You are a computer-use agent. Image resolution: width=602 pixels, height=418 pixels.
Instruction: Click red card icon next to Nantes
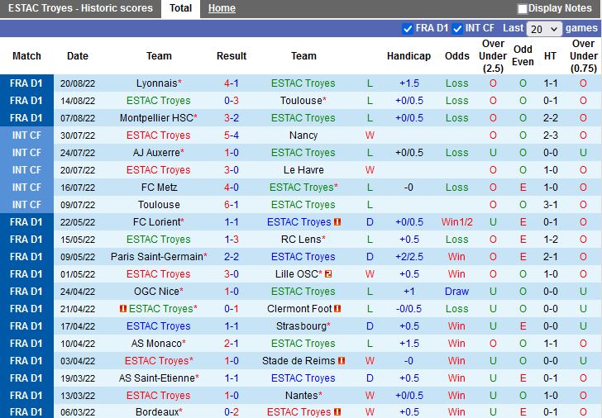(327, 396)
